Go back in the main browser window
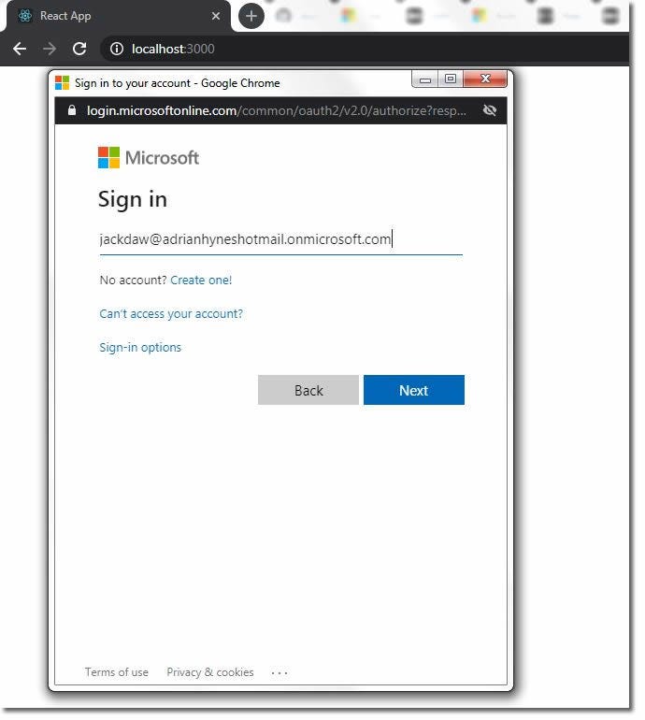 [x=20, y=49]
